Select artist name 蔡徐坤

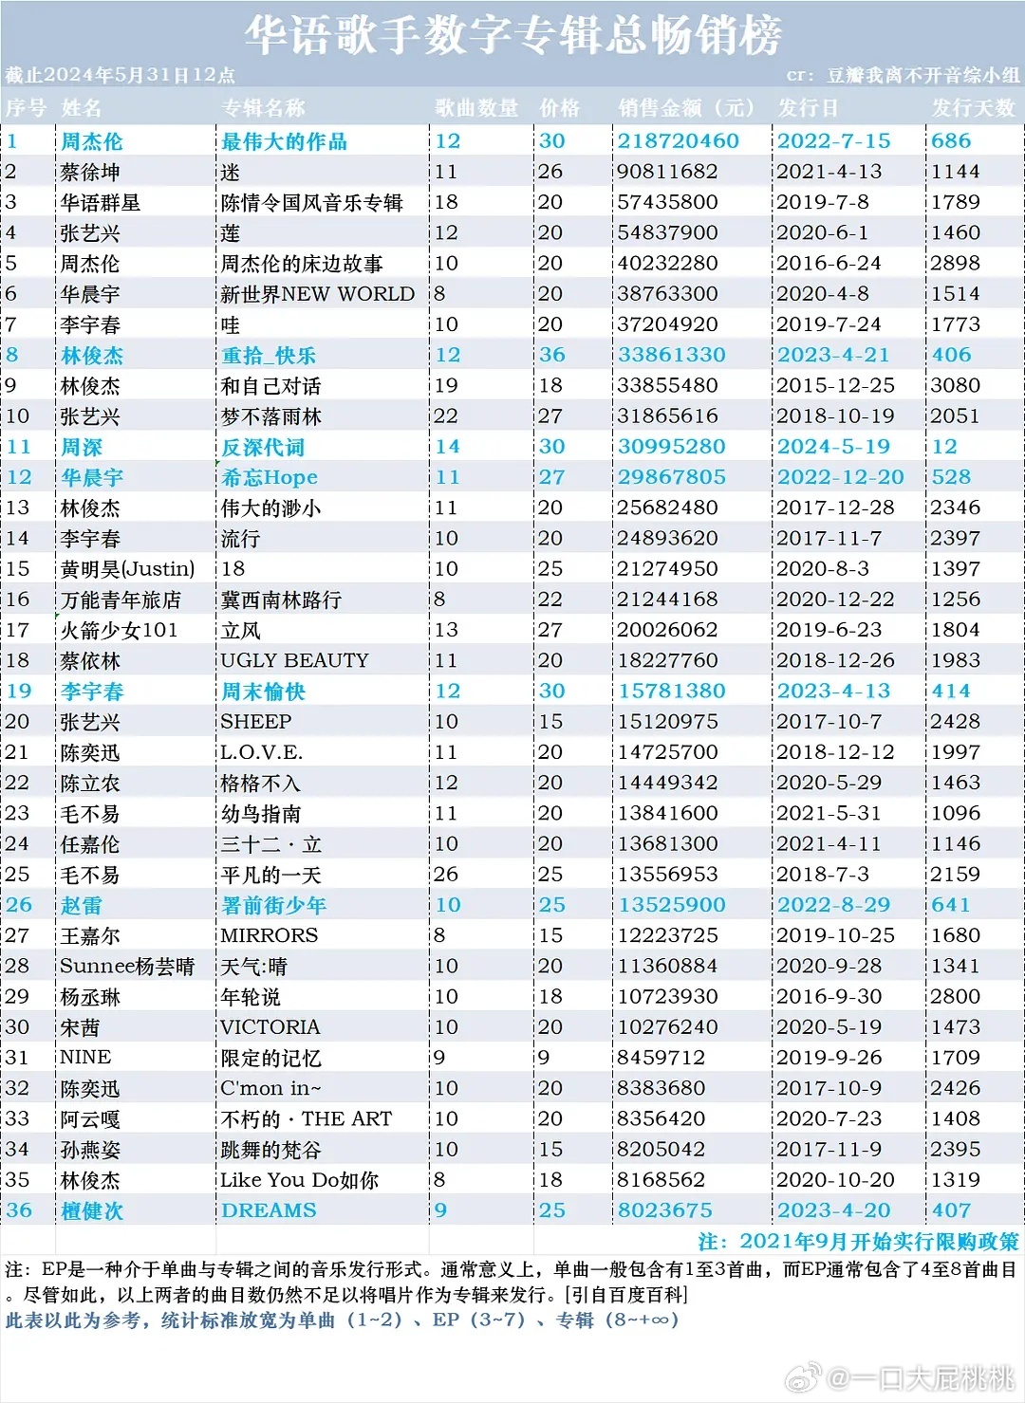point(90,172)
